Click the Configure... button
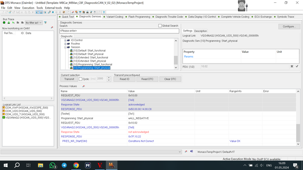The height and width of the screenshot is (170, 303). pyautogui.click(x=289, y=27)
